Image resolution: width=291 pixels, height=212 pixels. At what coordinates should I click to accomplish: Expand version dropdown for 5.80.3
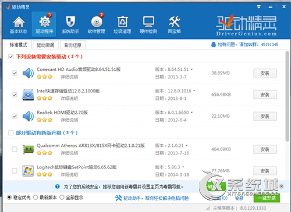pyautogui.click(x=183, y=167)
